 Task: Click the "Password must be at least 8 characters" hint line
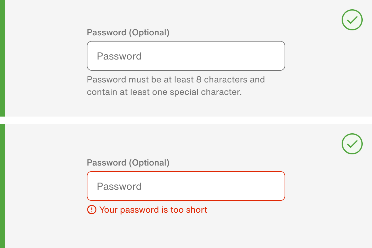click(176, 80)
